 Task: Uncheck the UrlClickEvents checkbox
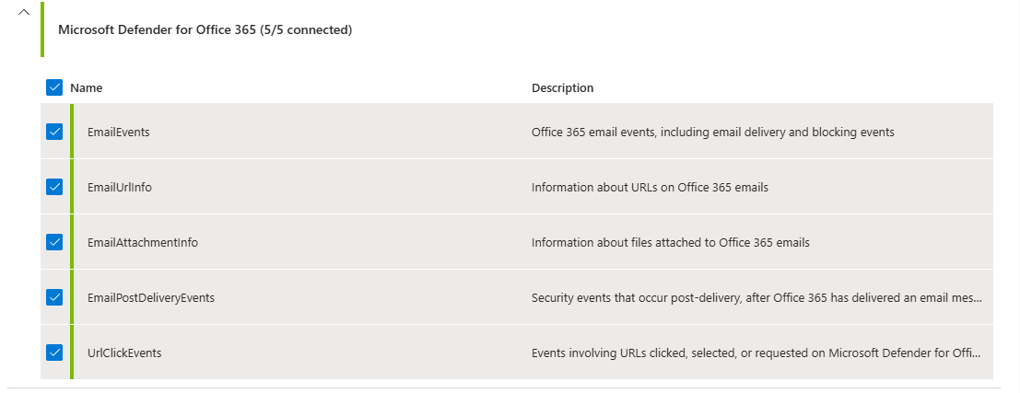(x=54, y=353)
